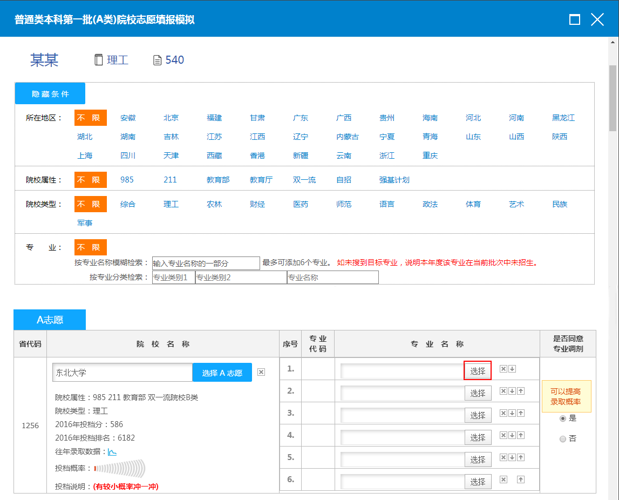This screenshot has height=500, width=619.
Task: Filter schools by 北京 region
Action: (171, 118)
